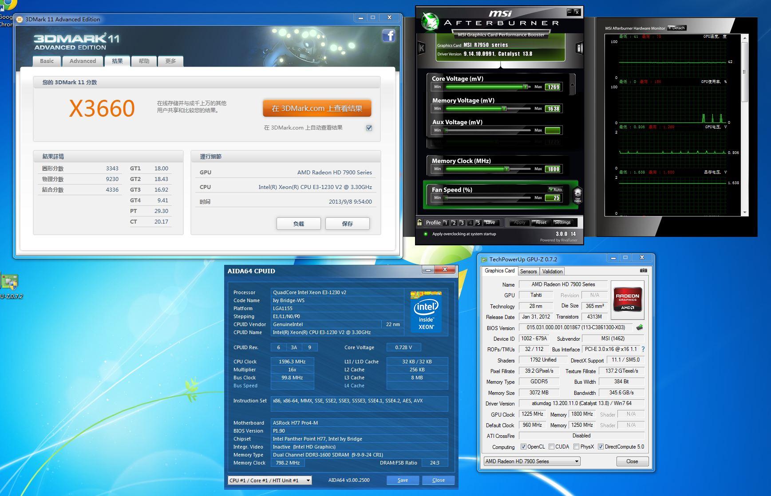Viewport: 771px width, 496px height.
Task: Take a screenshot with GPU-Z camera icon
Action: 644,271
